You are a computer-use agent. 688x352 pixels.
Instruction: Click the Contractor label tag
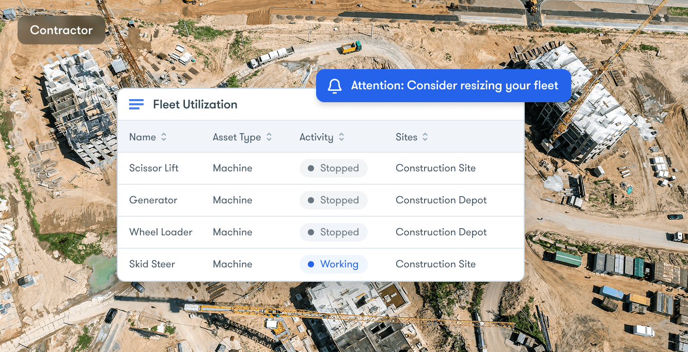pos(61,29)
